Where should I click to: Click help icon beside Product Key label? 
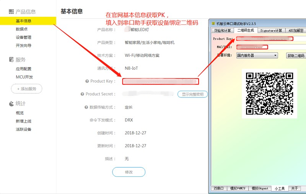87,81
